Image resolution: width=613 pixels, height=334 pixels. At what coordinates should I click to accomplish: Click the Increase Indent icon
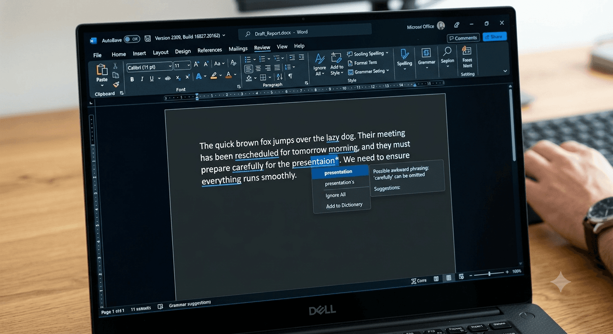point(301,57)
